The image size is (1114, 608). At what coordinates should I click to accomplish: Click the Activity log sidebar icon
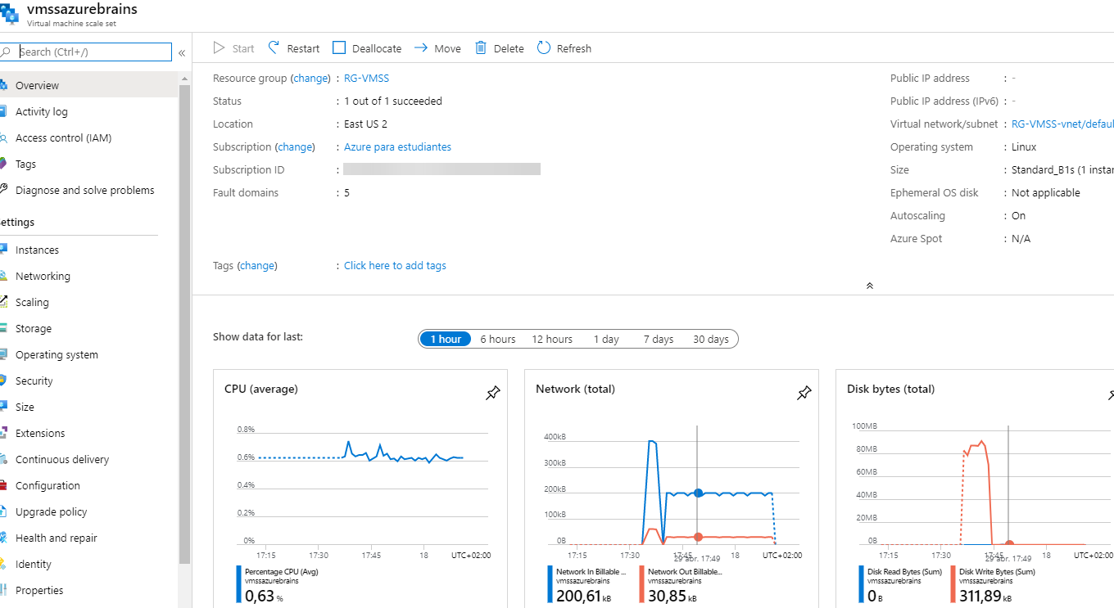coord(3,111)
